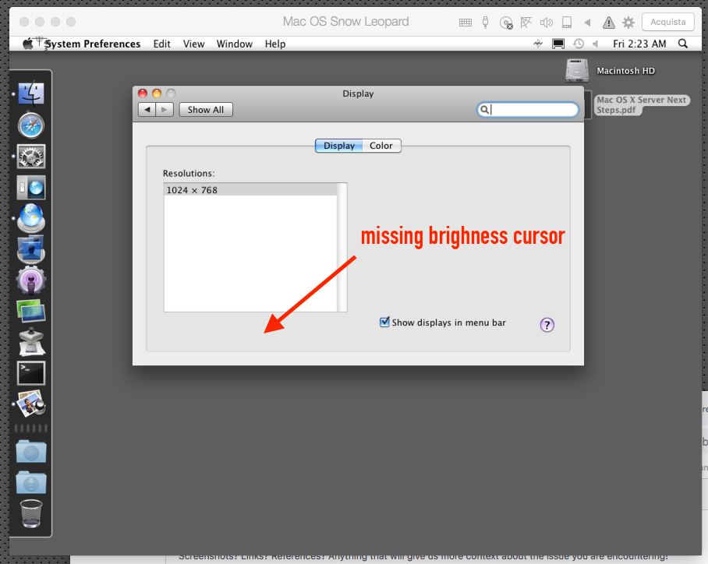
Task: Open Preview photo icon in Dock
Action: click(x=30, y=404)
